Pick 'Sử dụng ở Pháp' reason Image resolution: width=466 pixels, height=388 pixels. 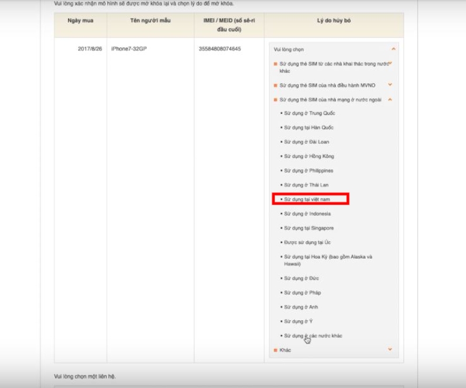[x=303, y=293]
